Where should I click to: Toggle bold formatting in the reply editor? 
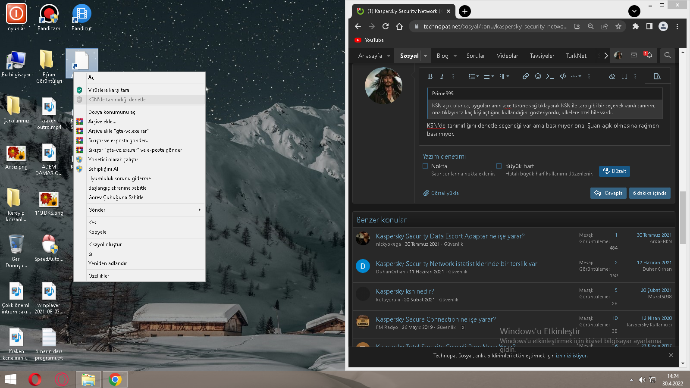(x=430, y=76)
